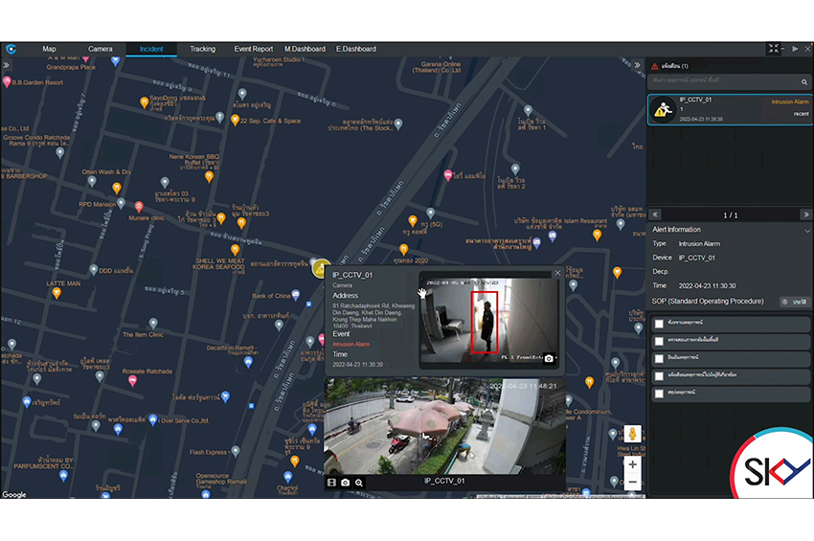Click the Roseate Ratchada hotel marker
Viewport: 814px width, 541px height.
coord(132,382)
